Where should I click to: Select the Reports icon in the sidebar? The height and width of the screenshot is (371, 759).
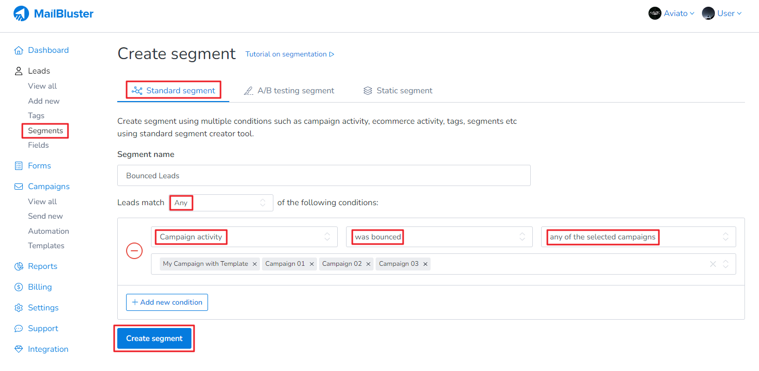click(19, 266)
